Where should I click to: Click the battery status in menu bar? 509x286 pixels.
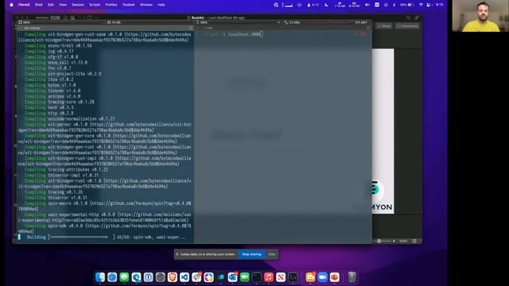[x=406, y=5]
